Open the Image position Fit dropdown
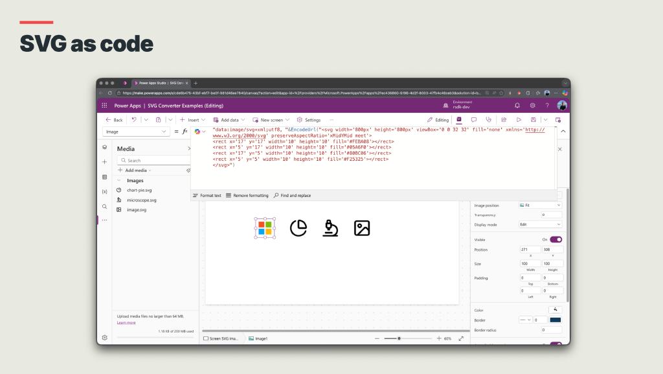This screenshot has height=374, width=663. point(541,205)
